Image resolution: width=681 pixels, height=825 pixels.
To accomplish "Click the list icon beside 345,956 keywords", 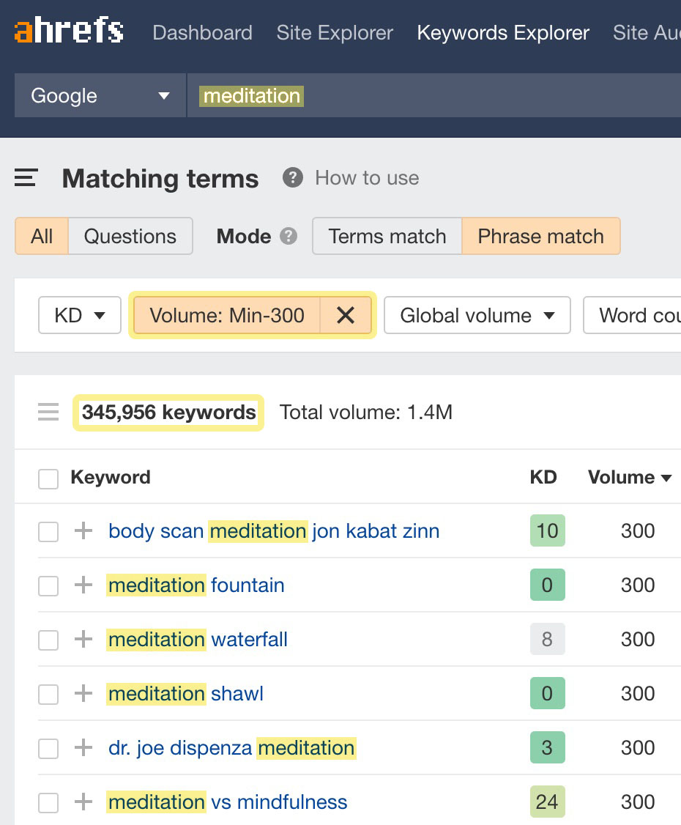I will pos(48,412).
